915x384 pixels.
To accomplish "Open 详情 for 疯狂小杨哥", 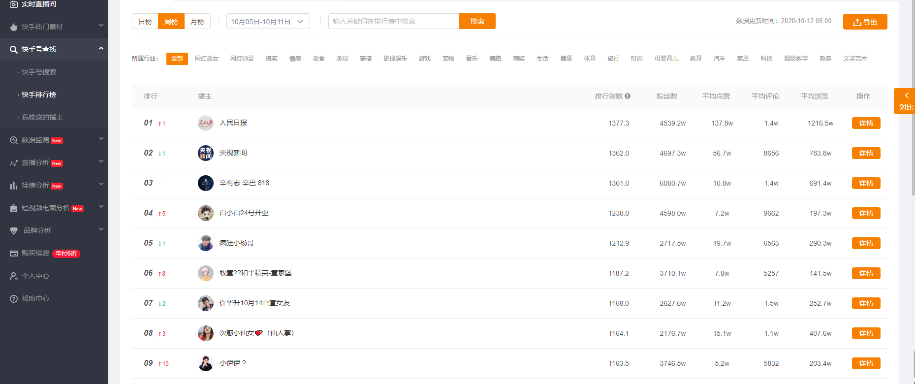I will (866, 243).
